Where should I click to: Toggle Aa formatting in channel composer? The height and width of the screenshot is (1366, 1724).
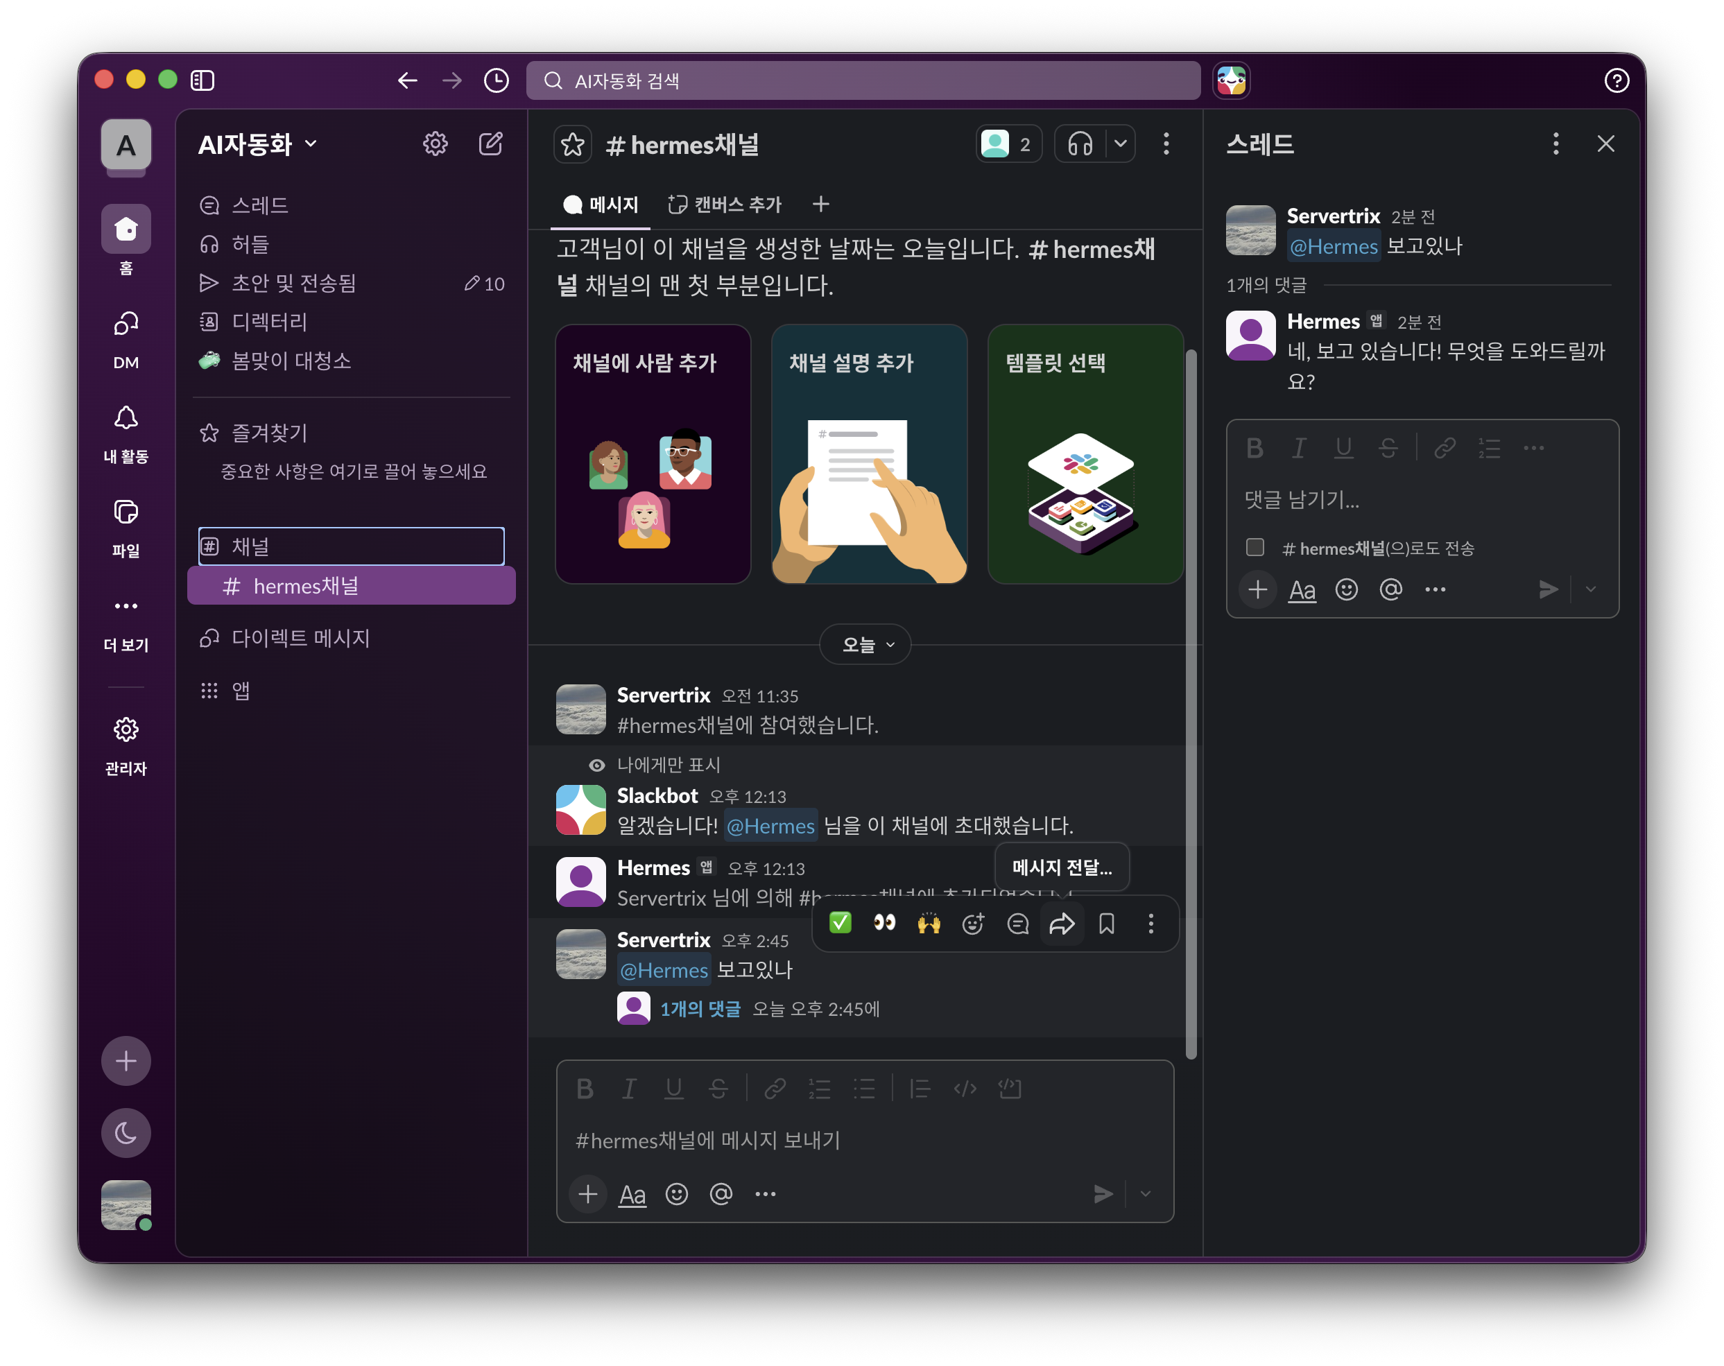(632, 1194)
